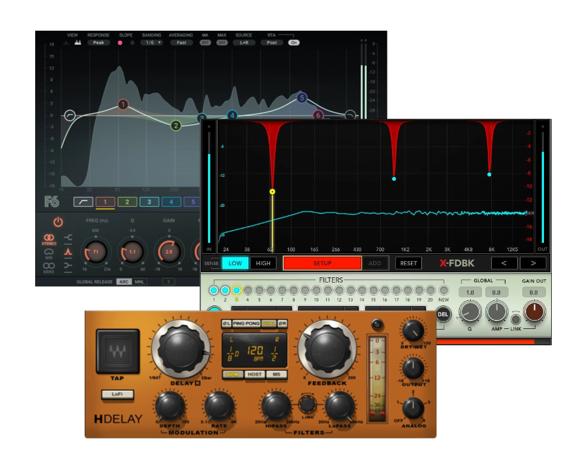Click the LINK ring between the H-Delay filters

click(307, 403)
